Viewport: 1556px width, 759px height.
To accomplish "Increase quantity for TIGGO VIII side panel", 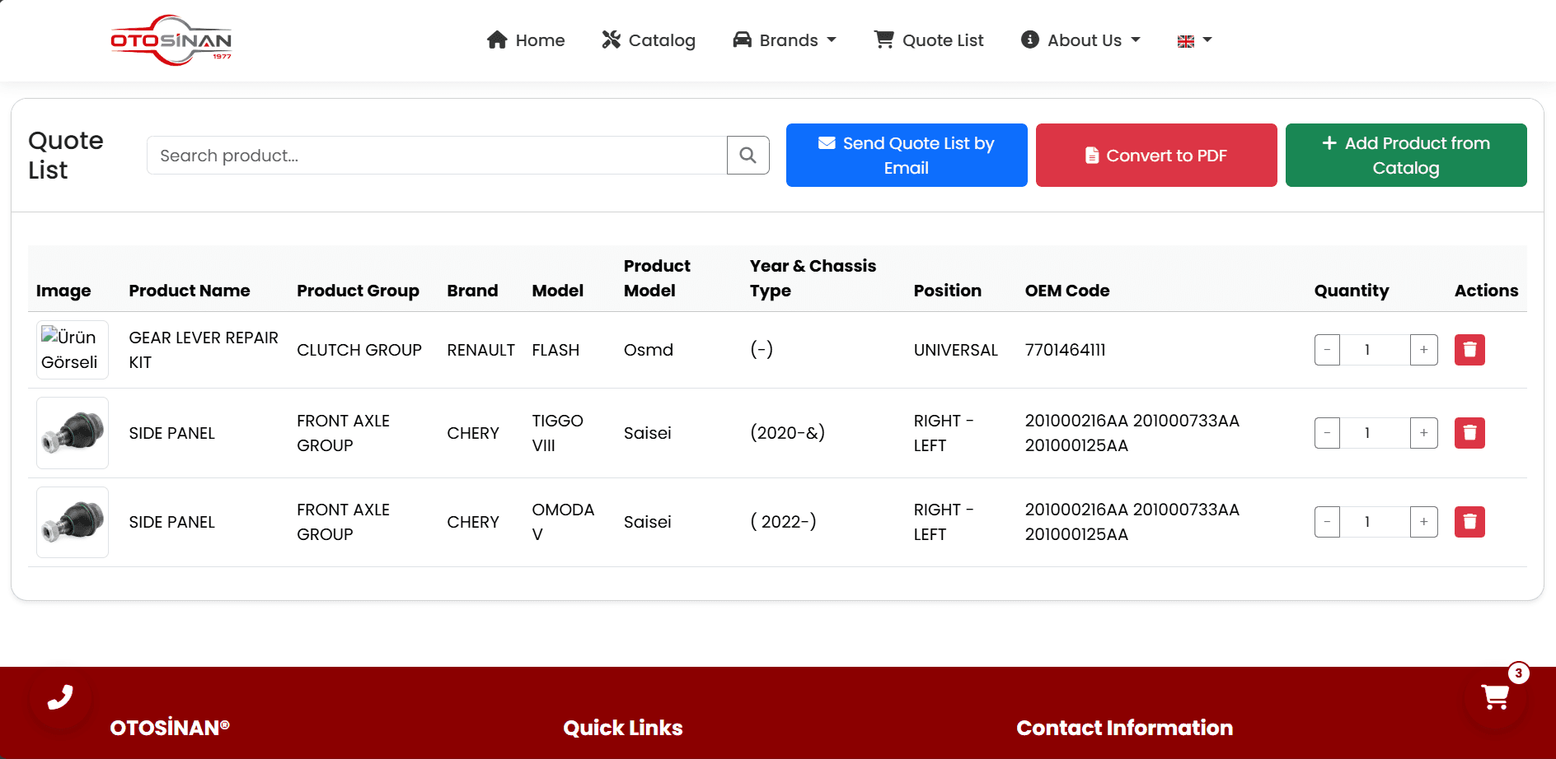I will point(1424,433).
